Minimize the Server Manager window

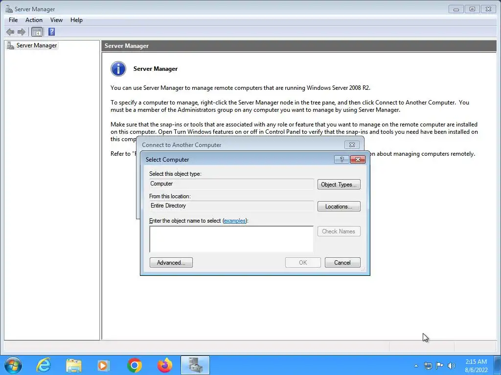pos(456,9)
